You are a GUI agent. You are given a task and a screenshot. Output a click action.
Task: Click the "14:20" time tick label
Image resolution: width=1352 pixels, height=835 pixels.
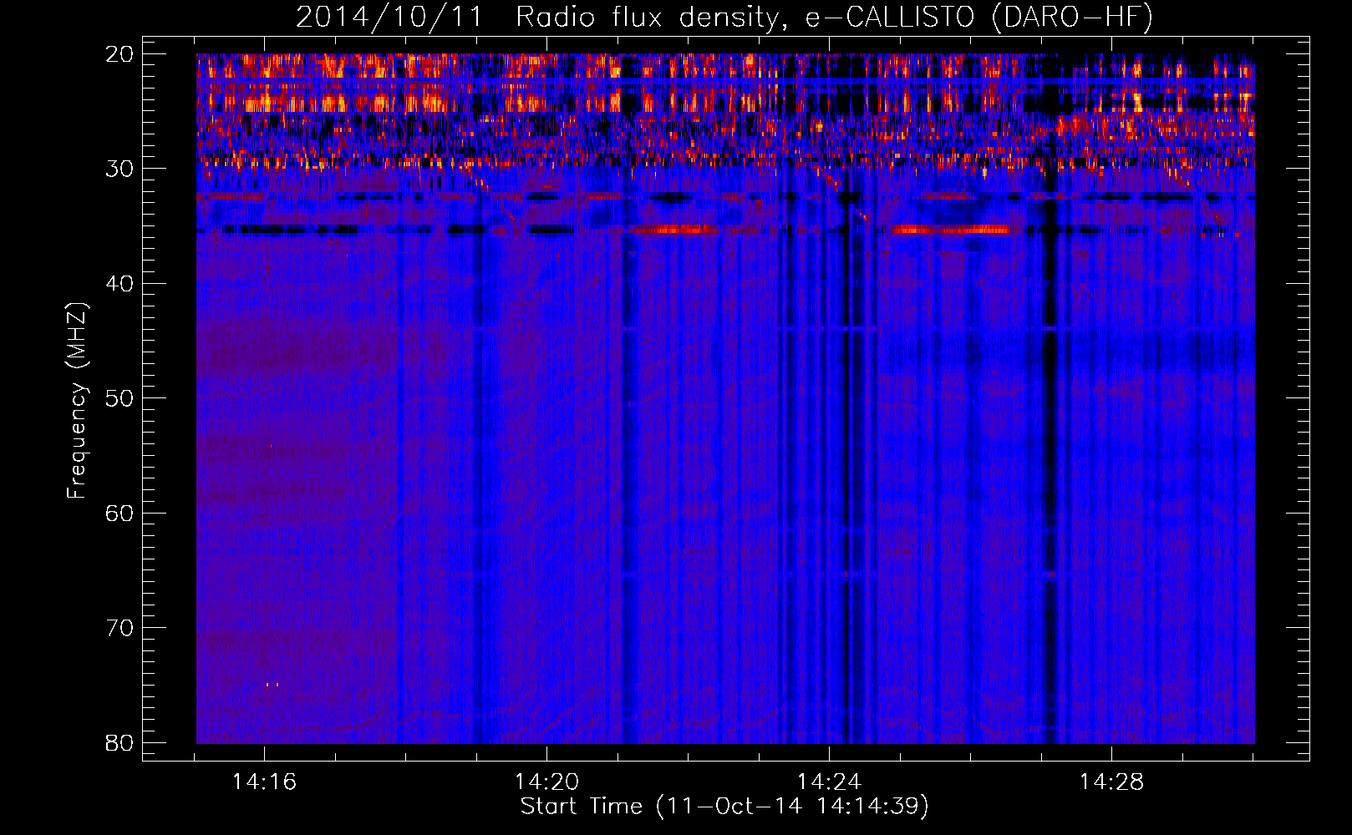[547, 782]
